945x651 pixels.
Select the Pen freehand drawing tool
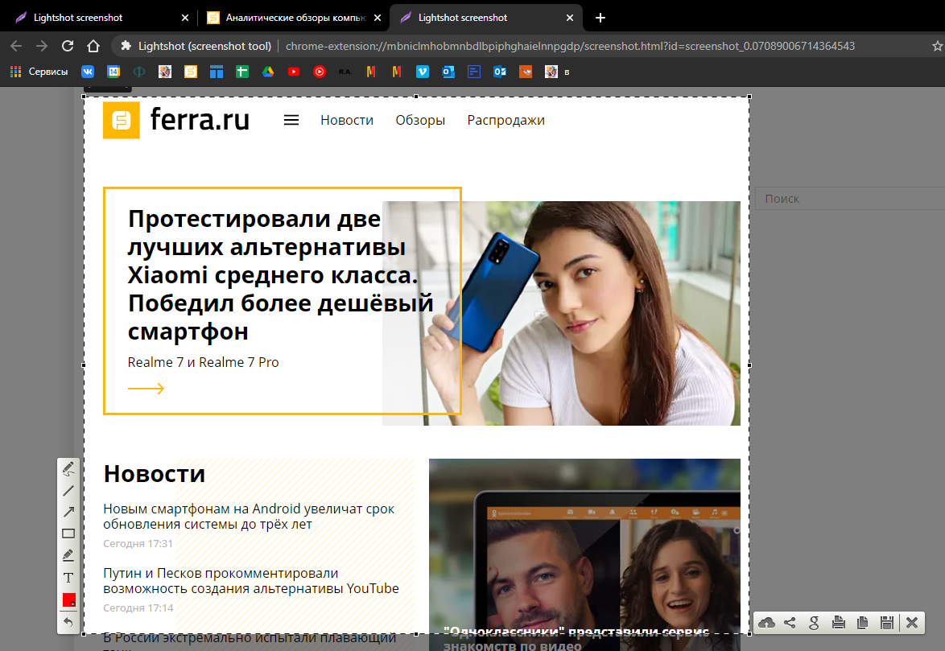coord(68,469)
